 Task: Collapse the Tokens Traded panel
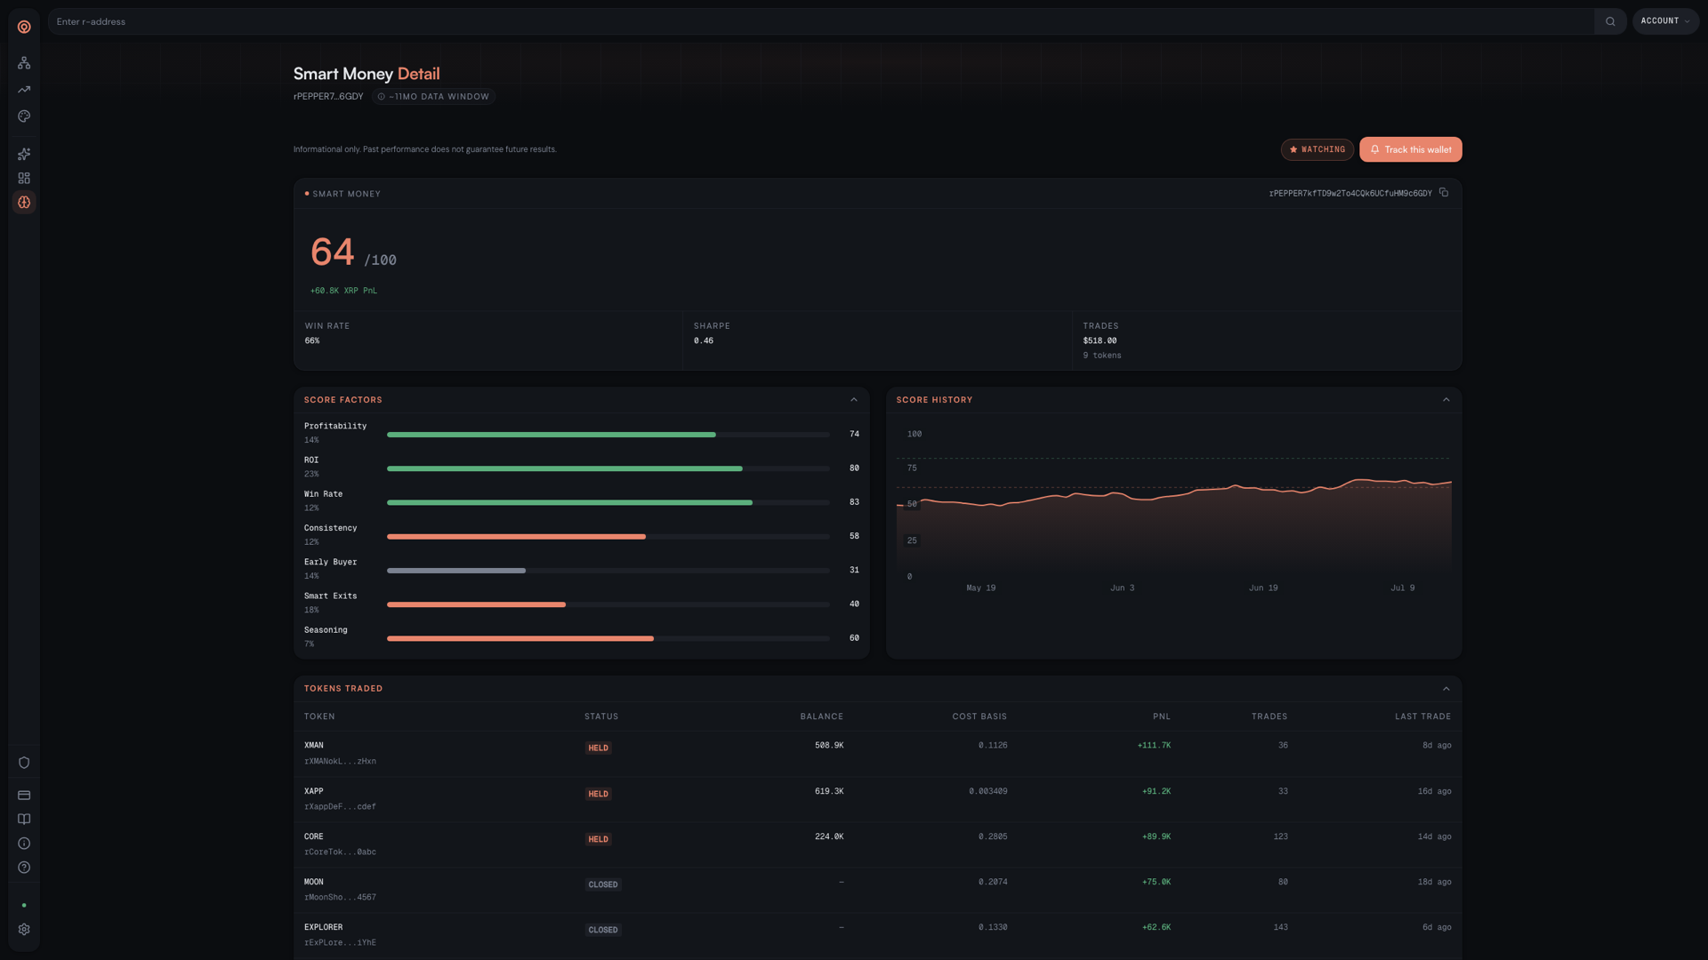click(x=1446, y=689)
